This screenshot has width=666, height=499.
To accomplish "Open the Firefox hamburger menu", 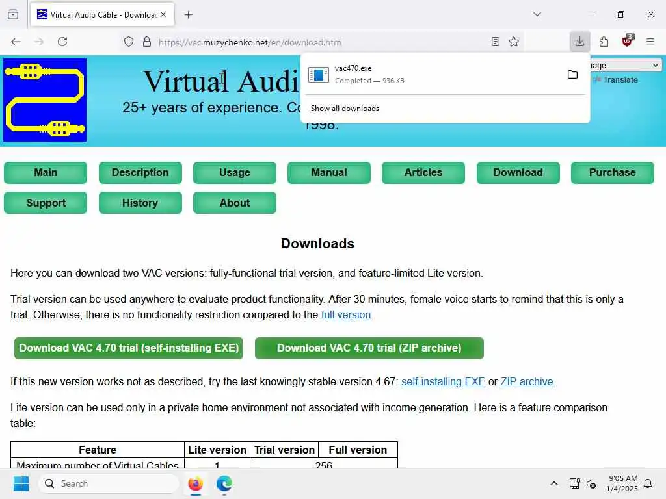I will [x=650, y=42].
